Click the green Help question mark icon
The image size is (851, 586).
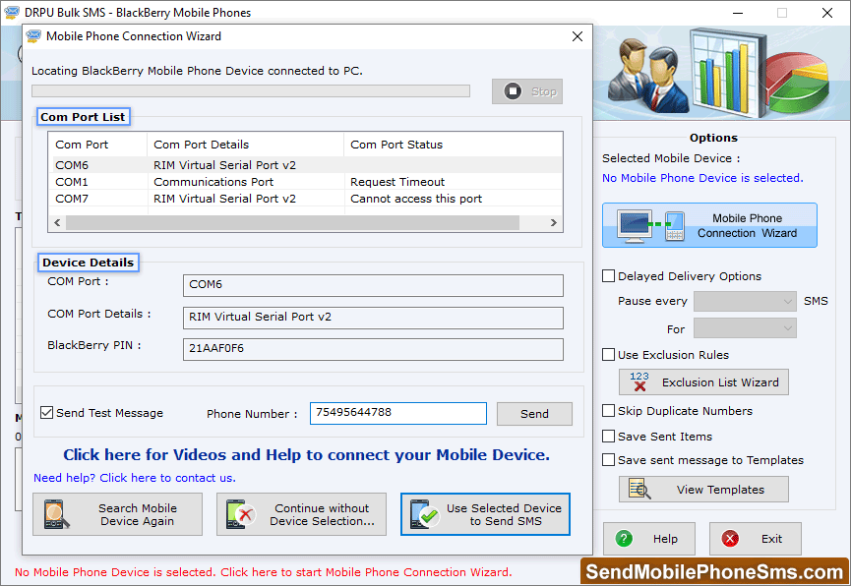tap(624, 538)
